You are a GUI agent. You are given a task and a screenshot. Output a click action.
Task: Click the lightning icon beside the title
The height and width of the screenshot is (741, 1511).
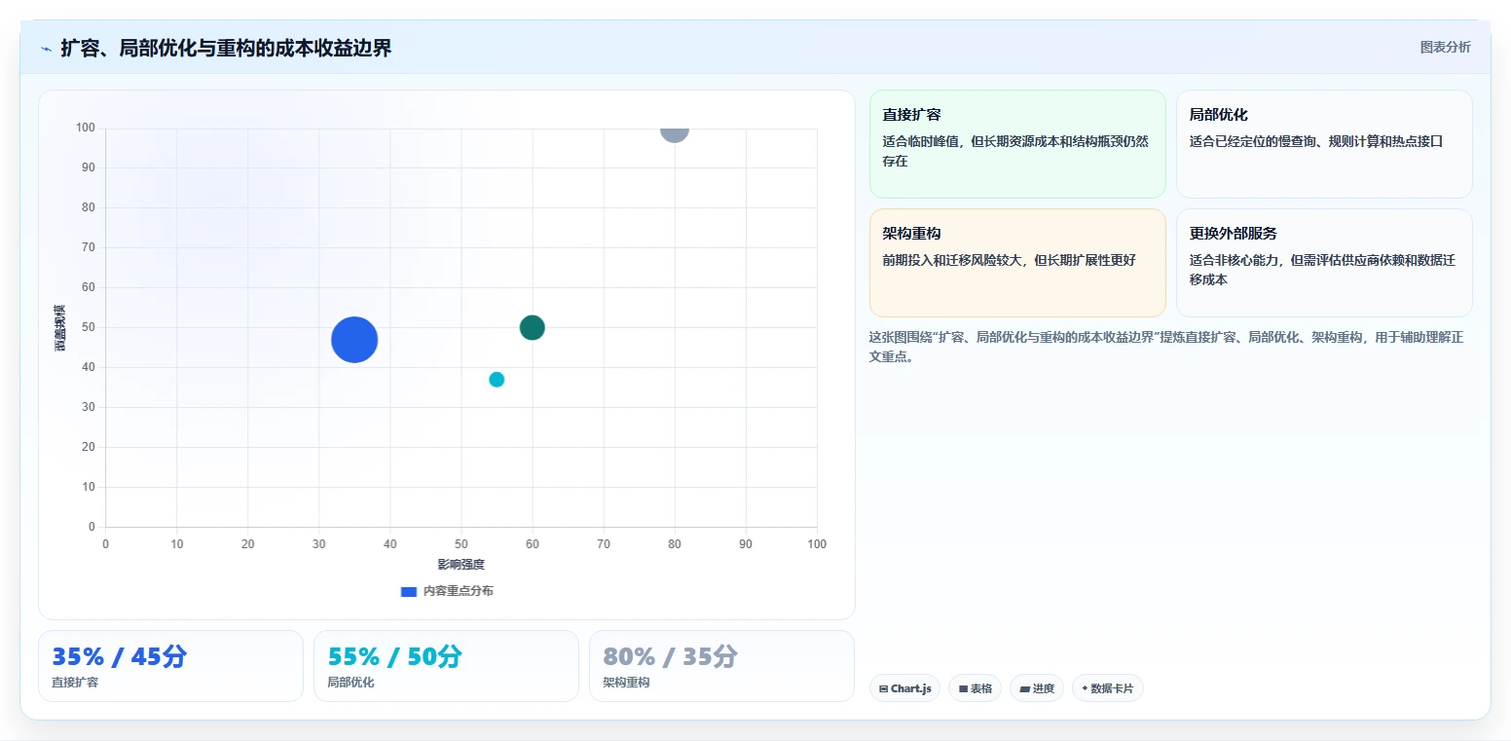(46, 49)
